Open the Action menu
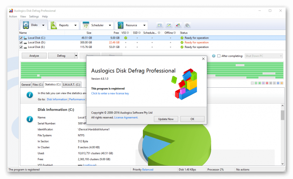Viewport: 293px width, 179px height. (13, 16)
